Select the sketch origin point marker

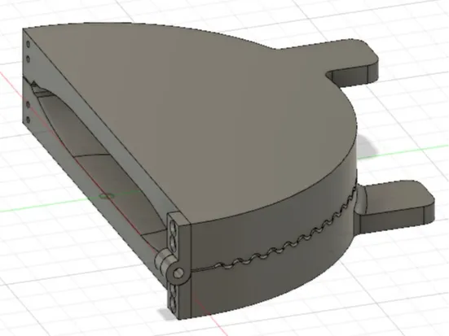[x=107, y=196]
